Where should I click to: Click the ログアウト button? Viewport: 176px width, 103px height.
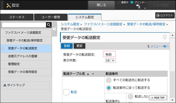[x=165, y=15]
